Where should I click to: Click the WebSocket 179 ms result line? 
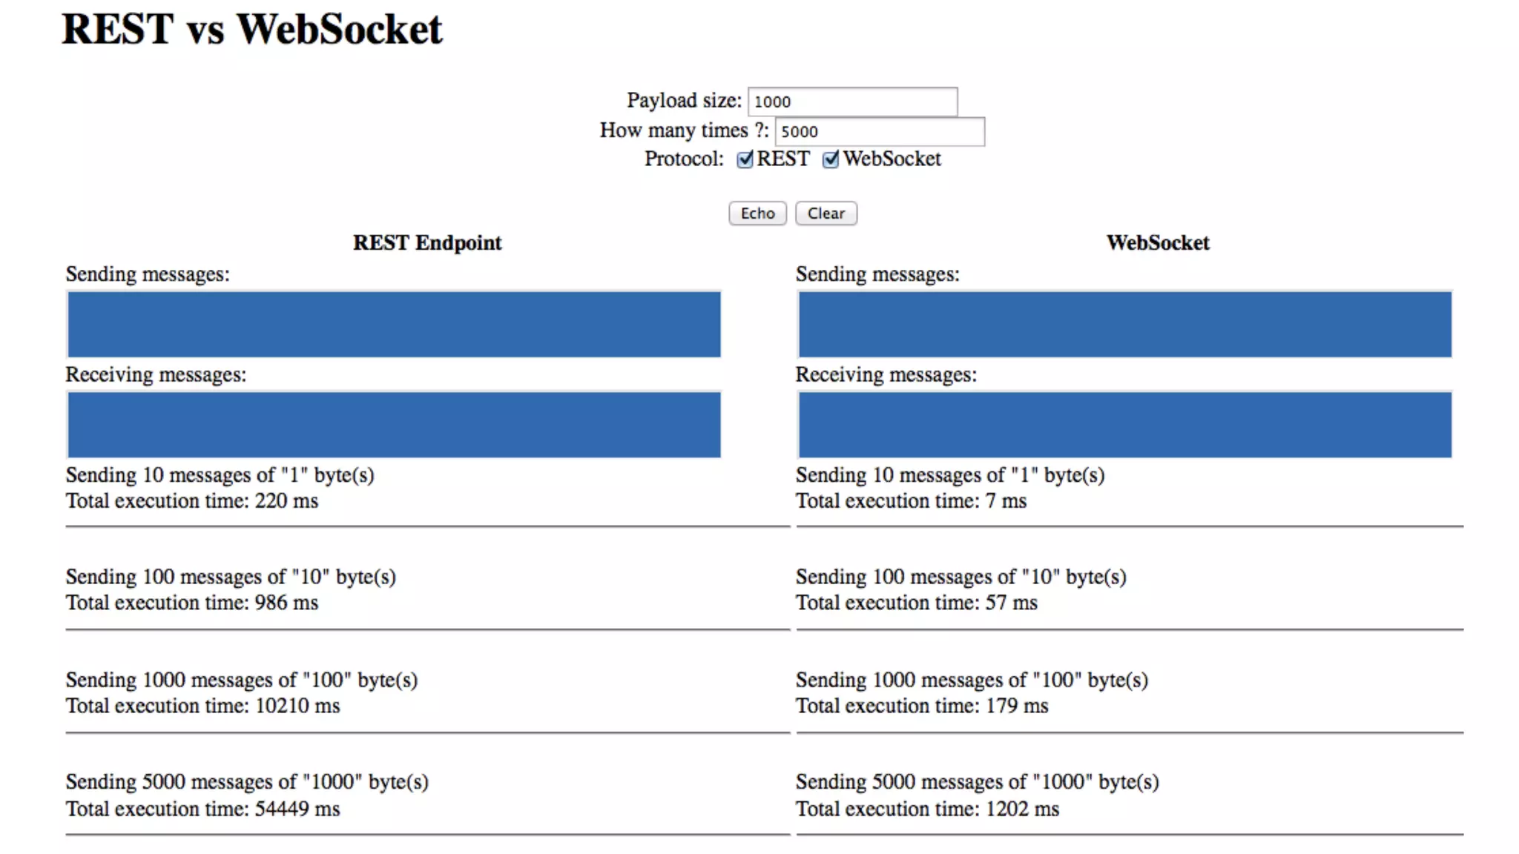(923, 706)
